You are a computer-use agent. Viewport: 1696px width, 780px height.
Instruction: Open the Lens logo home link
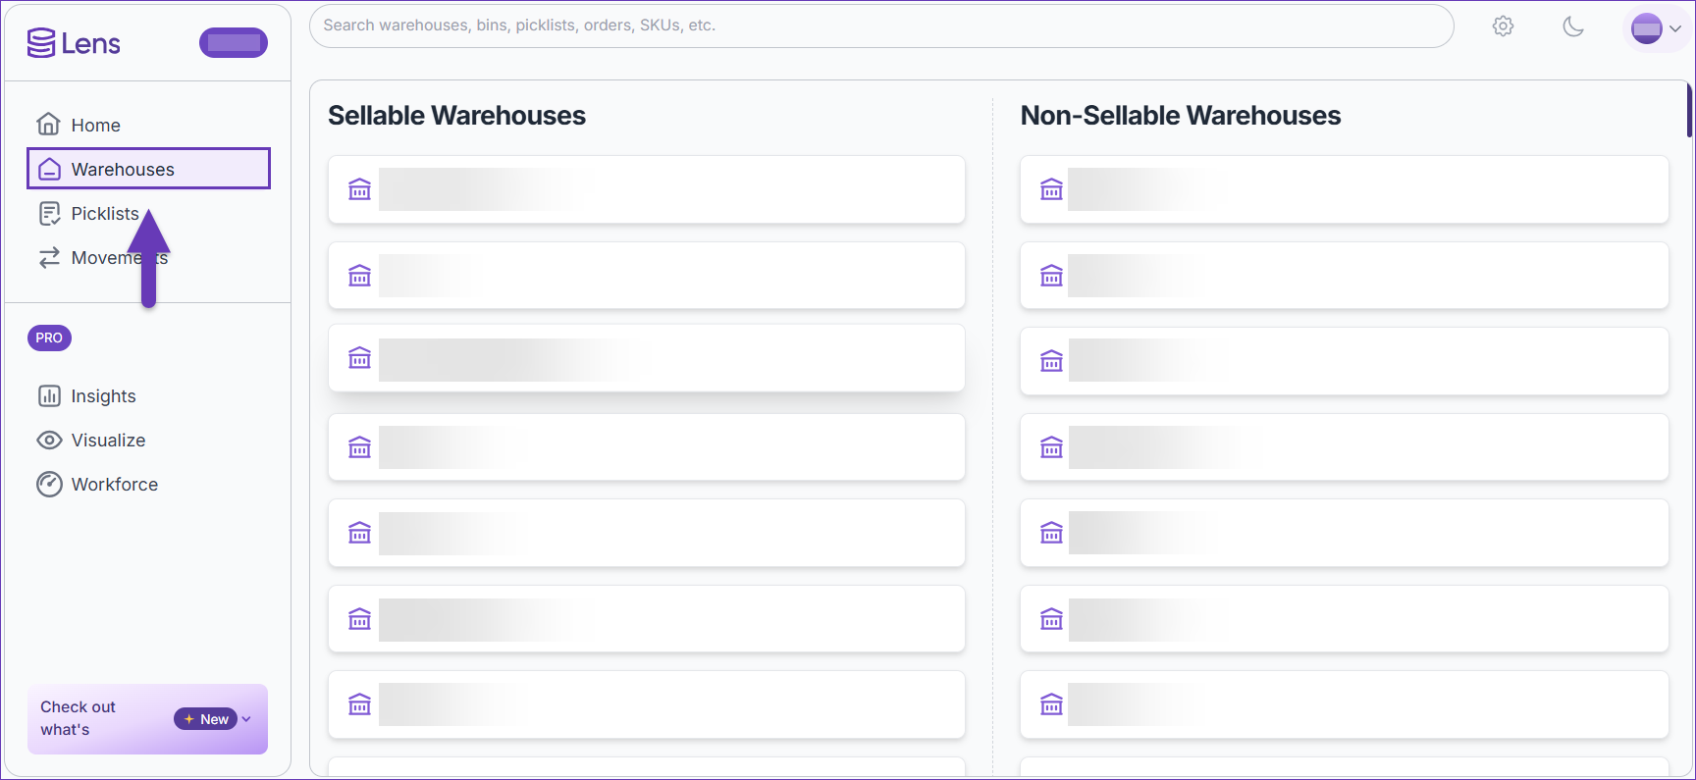74,43
